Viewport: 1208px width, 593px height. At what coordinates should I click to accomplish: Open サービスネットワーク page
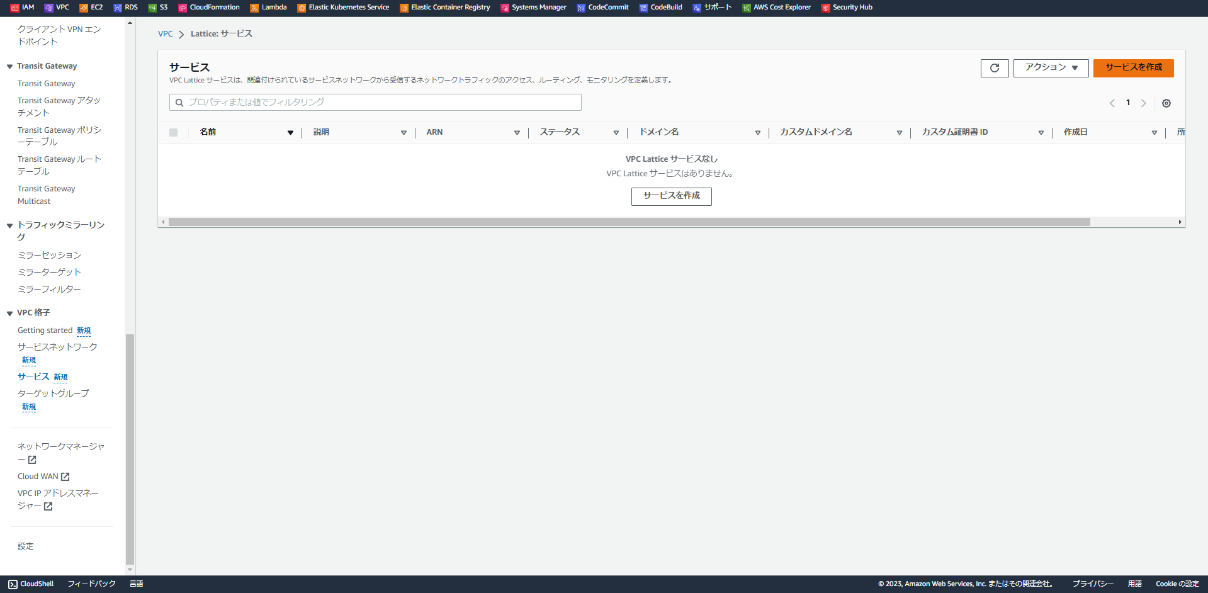(57, 347)
